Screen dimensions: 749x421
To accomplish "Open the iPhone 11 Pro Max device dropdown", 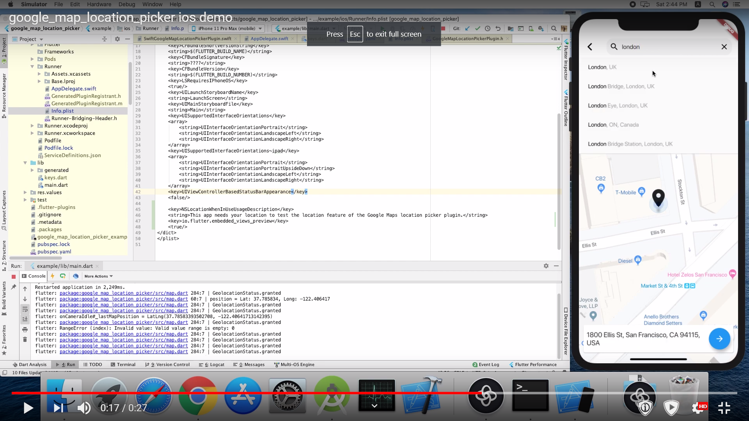I will tap(226, 28).
